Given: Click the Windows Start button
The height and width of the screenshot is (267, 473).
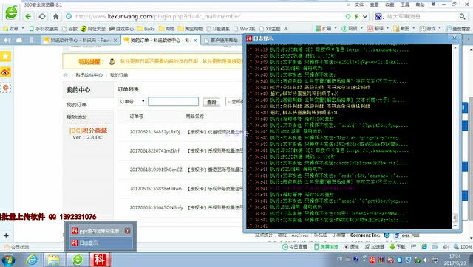Looking at the screenshot, I should click(x=8, y=260).
